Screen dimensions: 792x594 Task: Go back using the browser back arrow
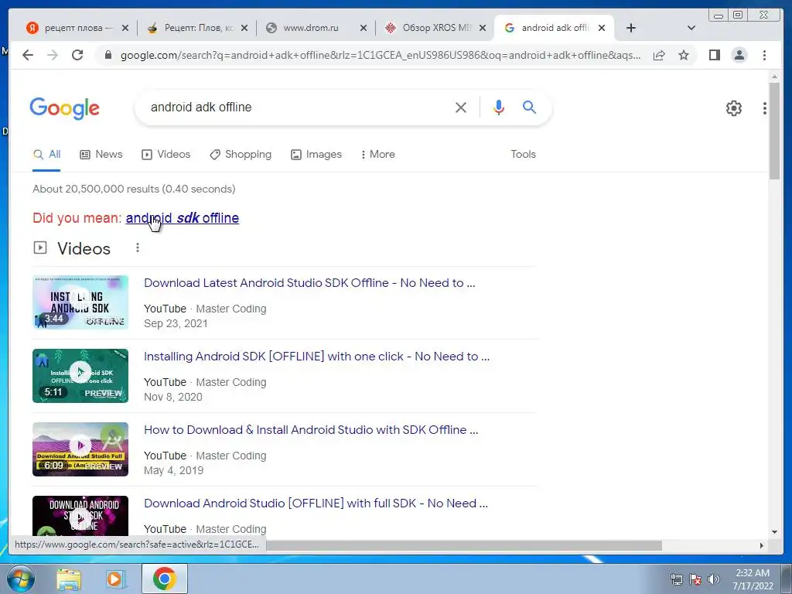28,55
